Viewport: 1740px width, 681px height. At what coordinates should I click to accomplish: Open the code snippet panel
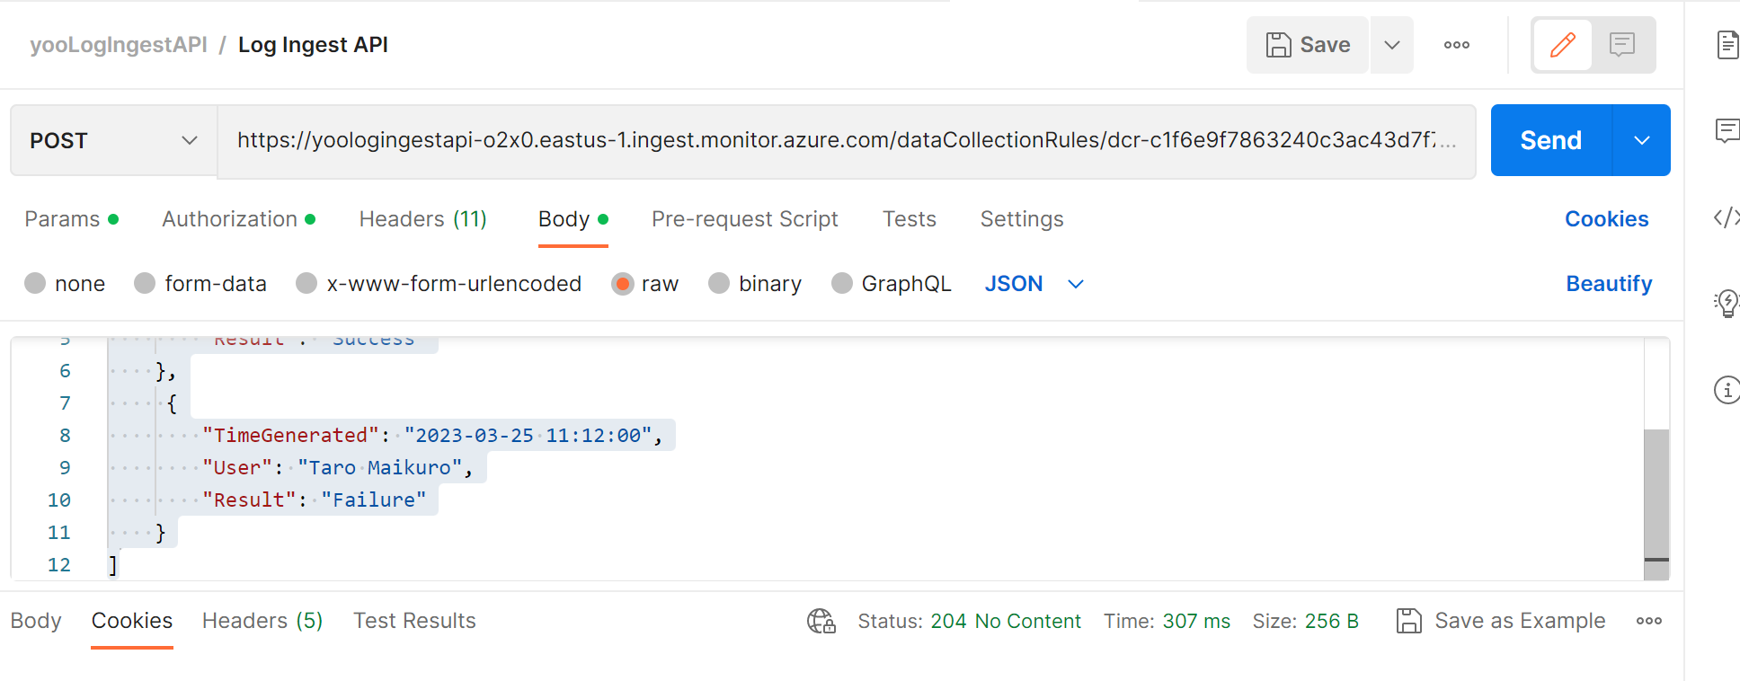click(1727, 218)
